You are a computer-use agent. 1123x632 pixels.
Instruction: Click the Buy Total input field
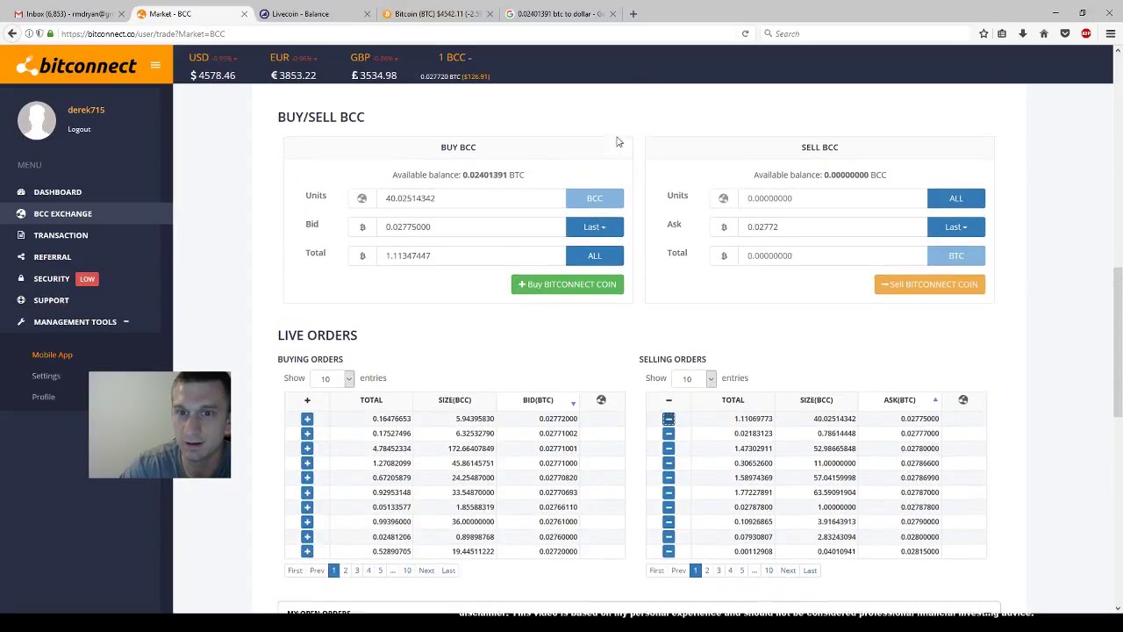(x=471, y=255)
